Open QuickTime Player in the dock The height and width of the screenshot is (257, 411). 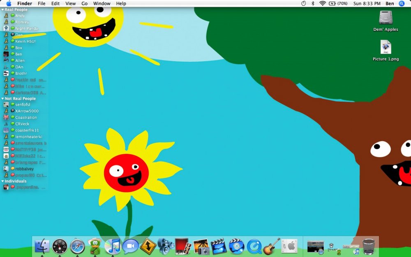click(x=254, y=246)
